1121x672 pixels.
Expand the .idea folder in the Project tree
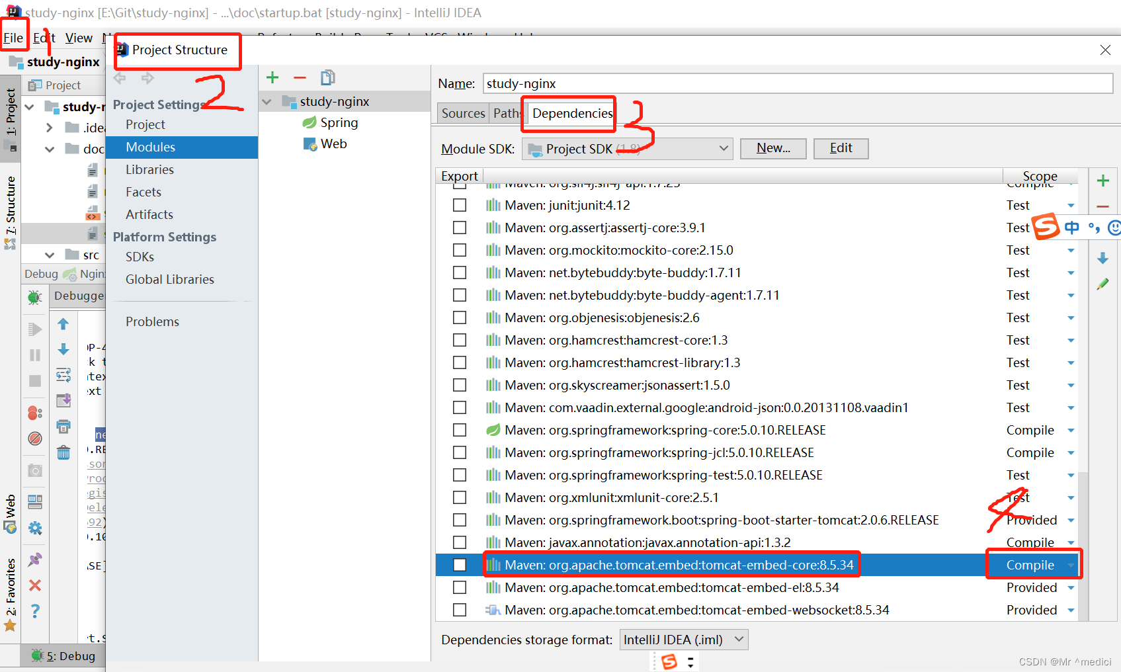pyautogui.click(x=50, y=128)
